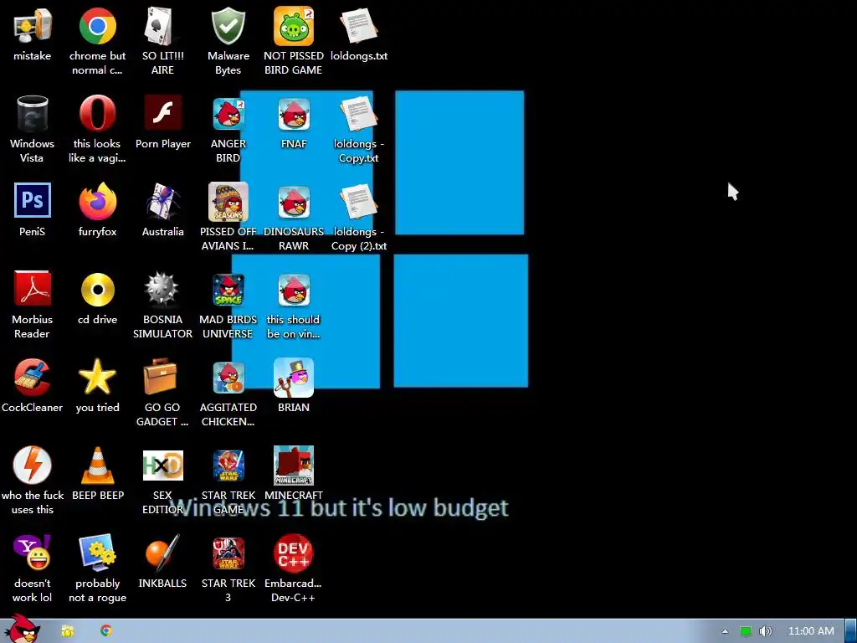
Task: Open the red CCleaner brush desktop icon
Action: coord(33,378)
